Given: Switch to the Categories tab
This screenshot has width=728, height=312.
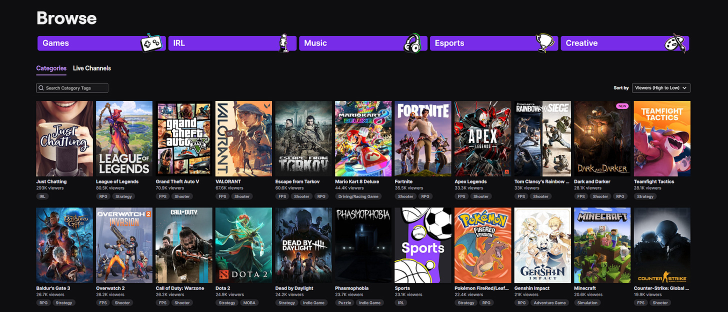Looking at the screenshot, I should (x=51, y=68).
